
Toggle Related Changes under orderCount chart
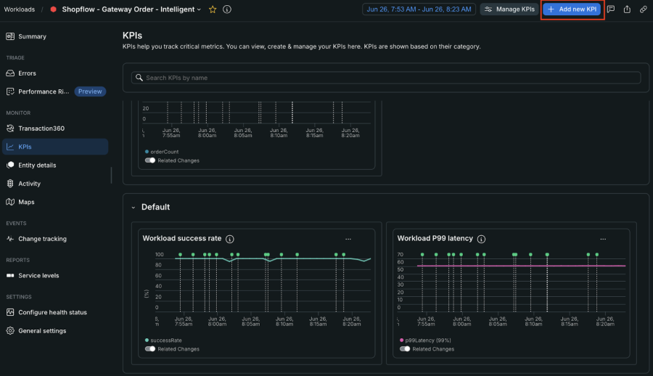coord(150,160)
